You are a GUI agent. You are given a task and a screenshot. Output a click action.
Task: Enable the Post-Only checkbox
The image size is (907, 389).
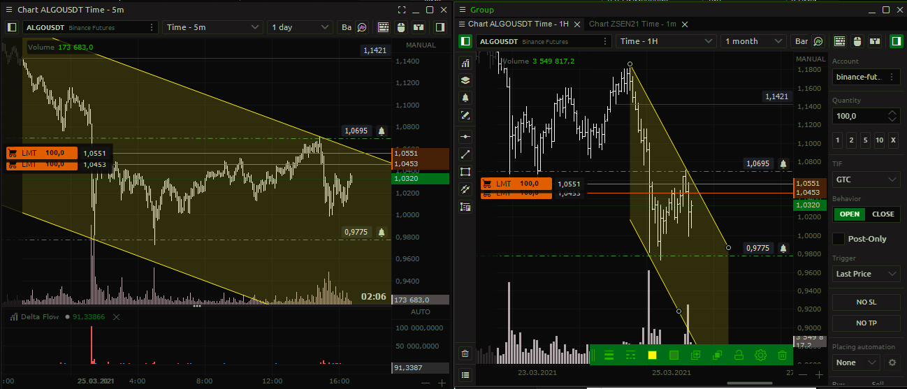point(839,239)
